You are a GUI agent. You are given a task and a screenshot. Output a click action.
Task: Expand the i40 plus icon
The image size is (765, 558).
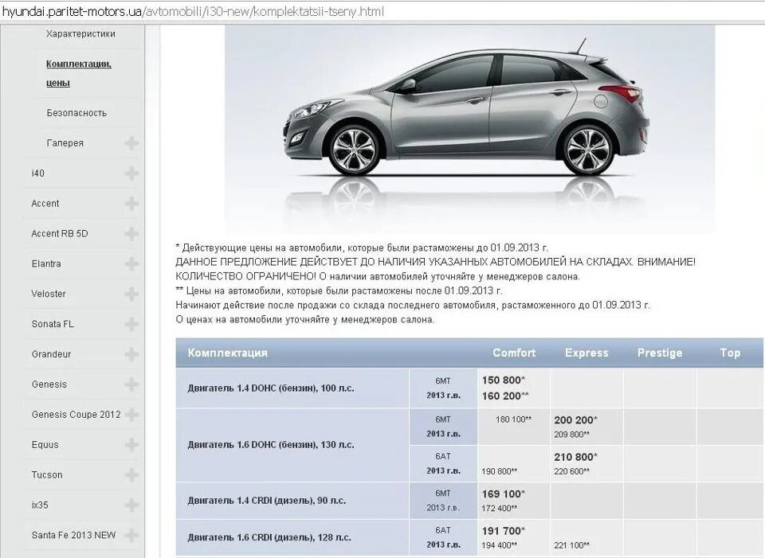pos(131,173)
